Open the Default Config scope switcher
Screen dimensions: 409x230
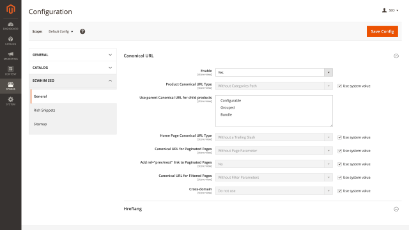(61, 31)
